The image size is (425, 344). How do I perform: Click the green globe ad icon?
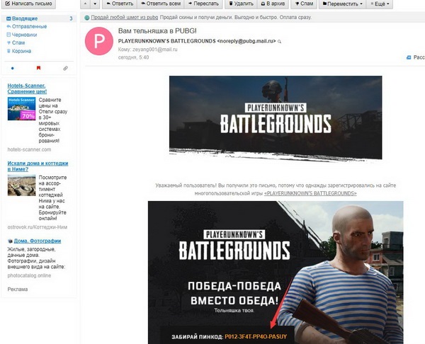87,18
